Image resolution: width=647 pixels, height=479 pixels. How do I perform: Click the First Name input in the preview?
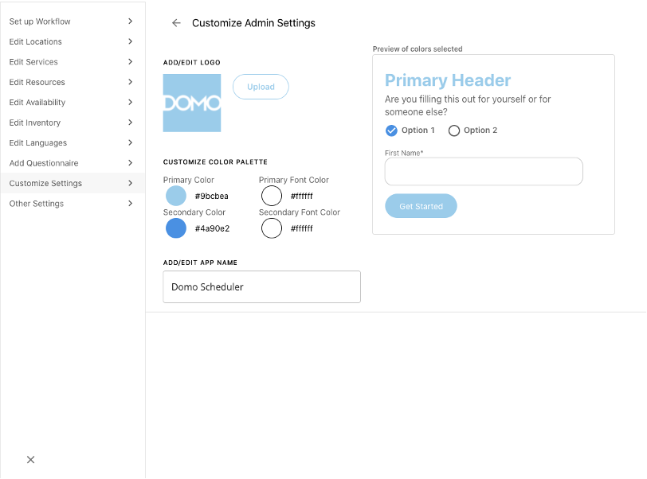coord(484,171)
